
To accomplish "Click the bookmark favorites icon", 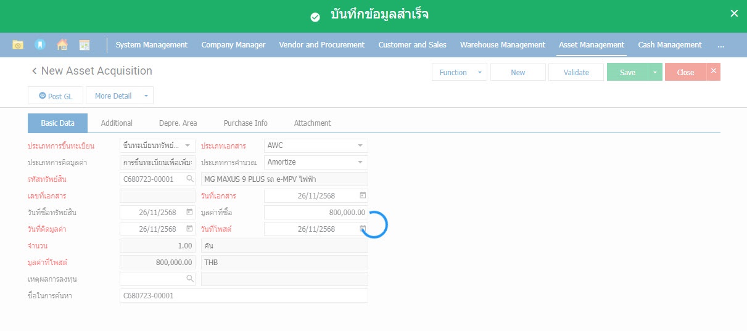I will pos(39,45).
